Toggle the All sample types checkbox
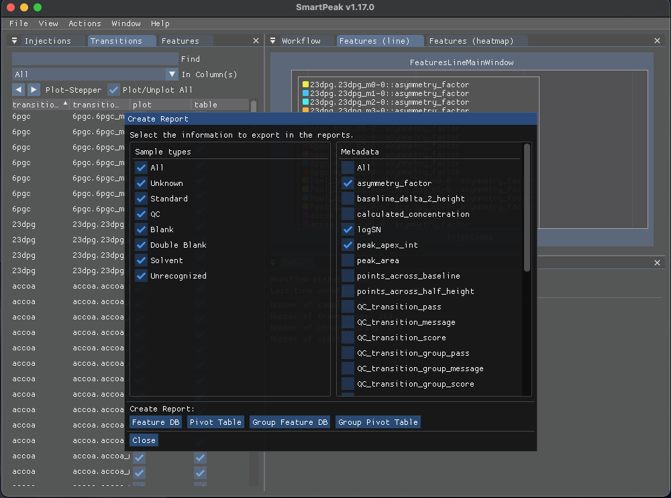Image resolution: width=671 pixels, height=498 pixels. click(x=141, y=167)
